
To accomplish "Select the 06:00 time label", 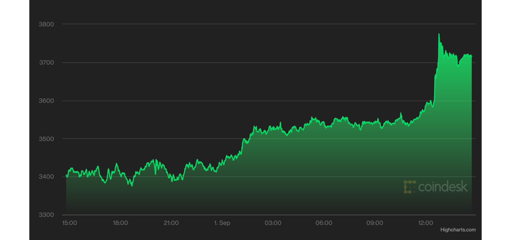I will (324, 223).
